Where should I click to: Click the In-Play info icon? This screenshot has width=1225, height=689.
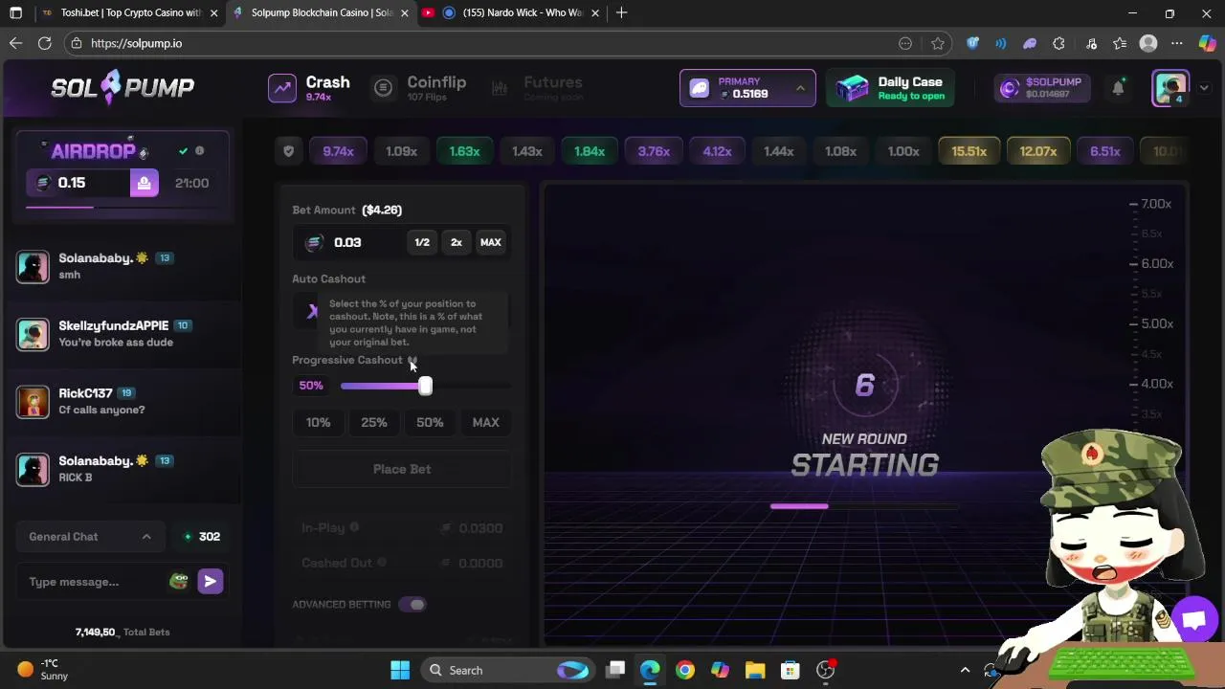(354, 527)
